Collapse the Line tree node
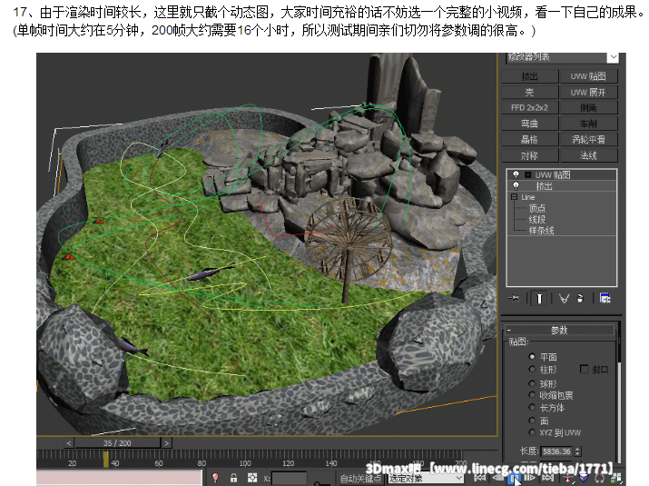Viewport: 649px width, 486px height. pos(514,197)
